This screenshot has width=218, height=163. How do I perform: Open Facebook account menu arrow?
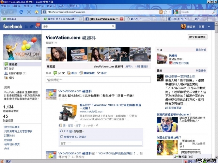[x=209, y=27]
